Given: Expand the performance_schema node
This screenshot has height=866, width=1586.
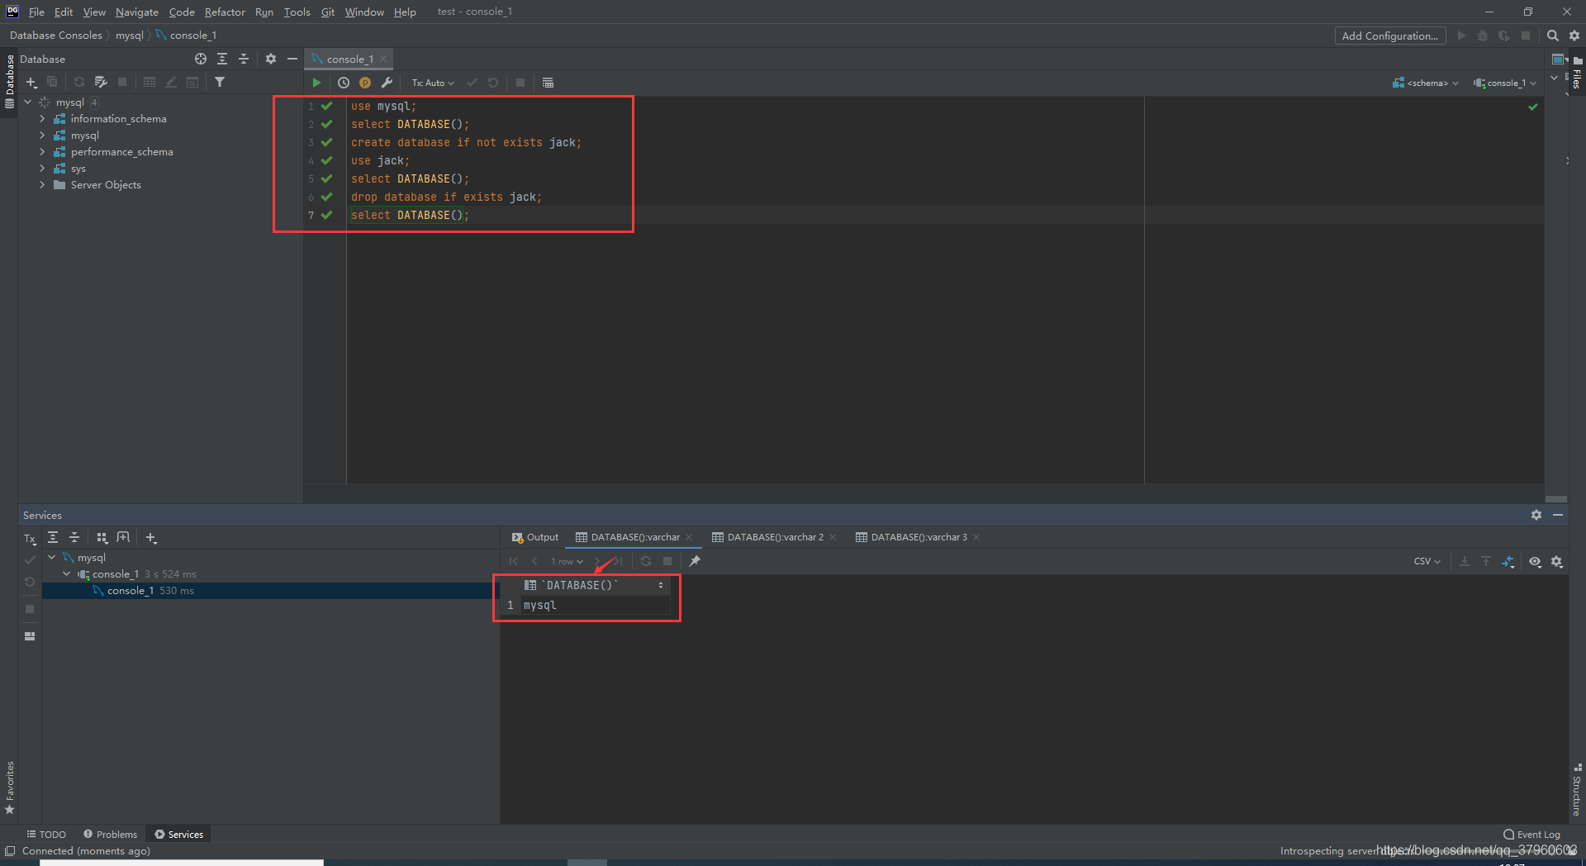Looking at the screenshot, I should point(42,152).
